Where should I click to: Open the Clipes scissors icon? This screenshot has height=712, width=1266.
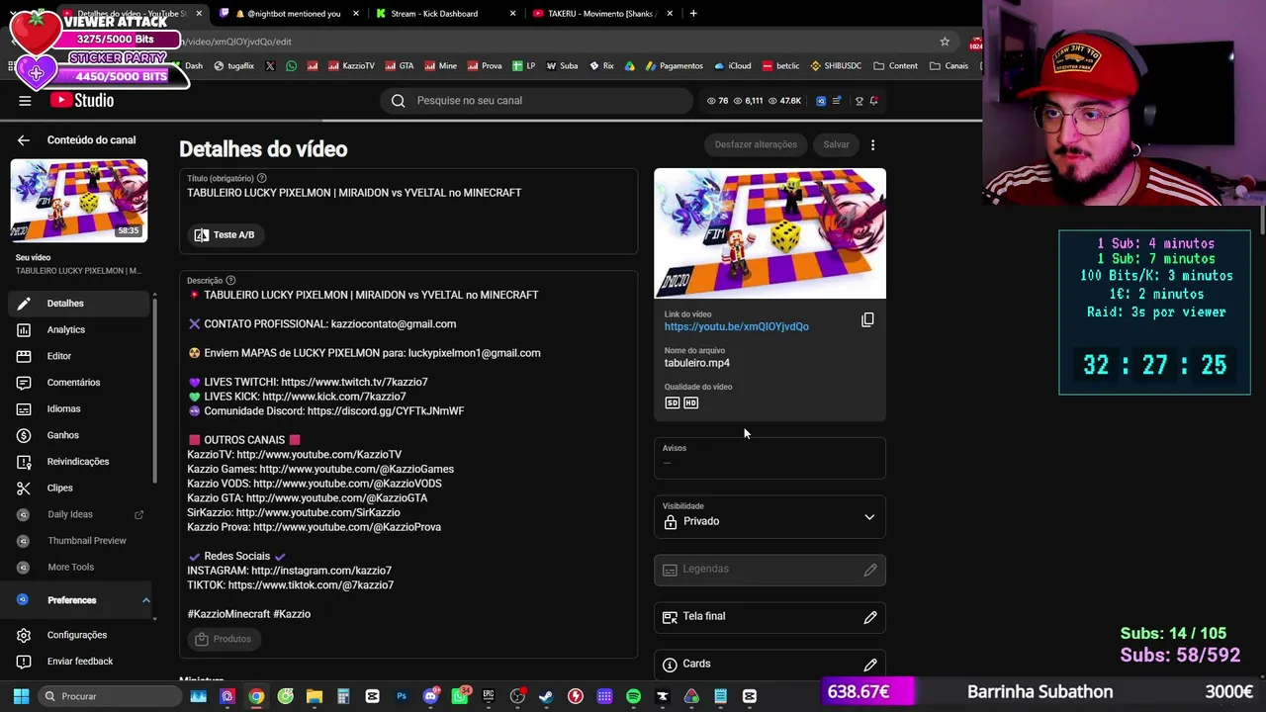coord(24,488)
